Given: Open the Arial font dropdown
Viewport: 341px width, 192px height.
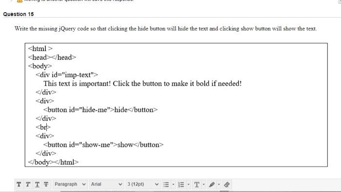Looking at the screenshot, I should 106,184.
